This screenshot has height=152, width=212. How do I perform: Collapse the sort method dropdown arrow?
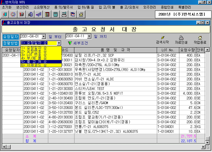59,43
